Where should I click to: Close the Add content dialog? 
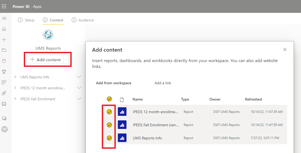[x=285, y=49]
